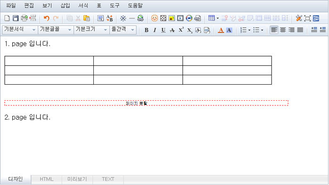Open the 기본글꼴 font dropdown

56,30
